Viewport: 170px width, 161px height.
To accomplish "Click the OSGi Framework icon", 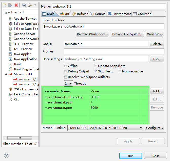I will point(10,89).
